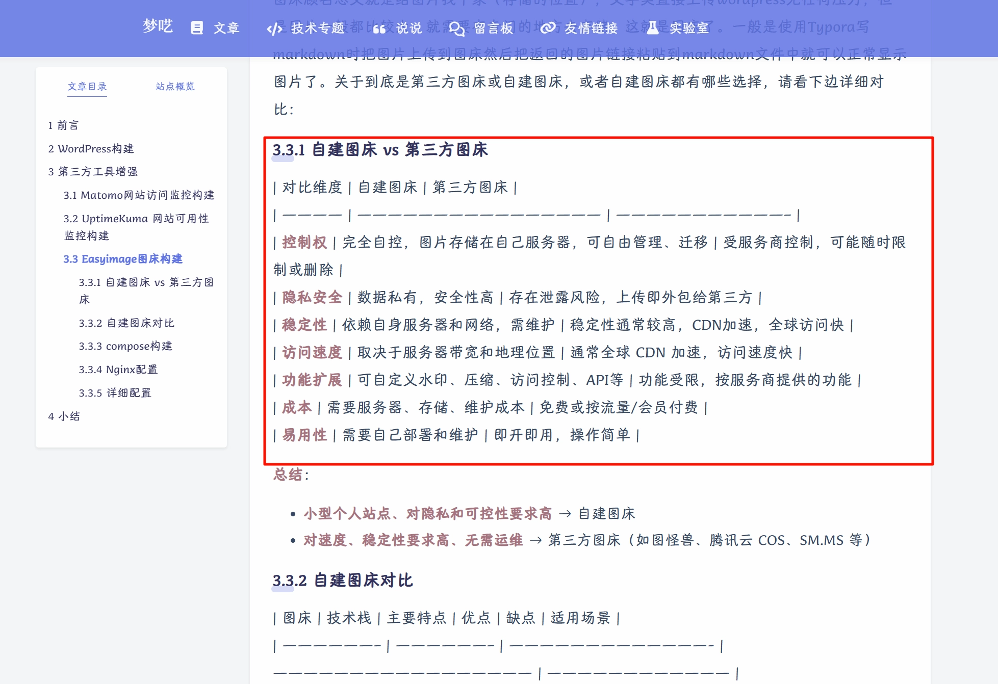Select 3.3 Easyimage图床构建 in contents

[x=123, y=259]
